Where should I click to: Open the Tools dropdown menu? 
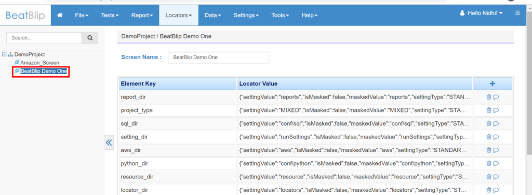point(280,15)
